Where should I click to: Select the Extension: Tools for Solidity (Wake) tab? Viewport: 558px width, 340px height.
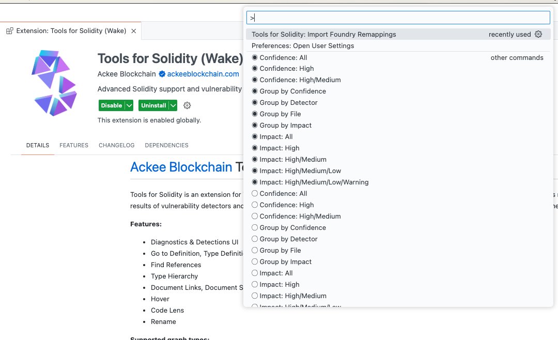(x=71, y=31)
